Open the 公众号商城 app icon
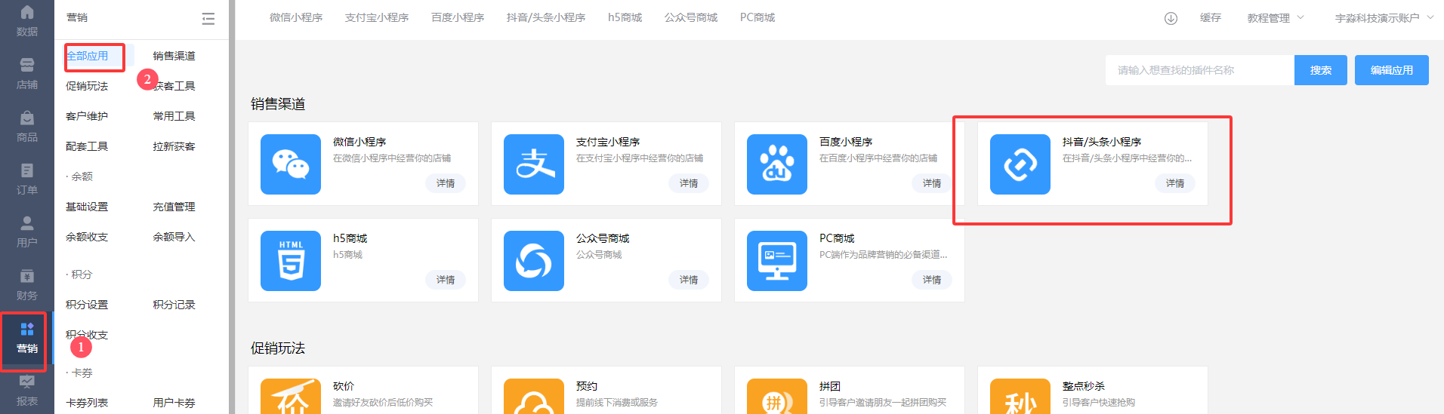1444x414 pixels. (534, 261)
